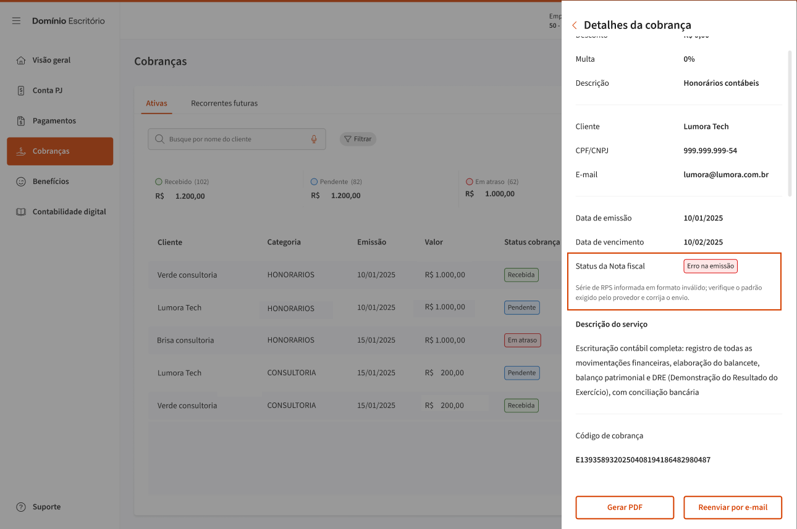
Task: Click the Benefícios smiley icon
Action: coord(21,181)
